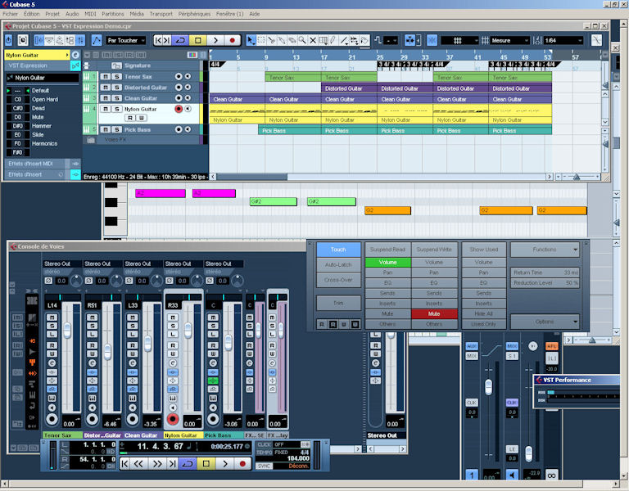629x491 pixels.
Task: Solo the Distorted Guitar track
Action: point(117,87)
